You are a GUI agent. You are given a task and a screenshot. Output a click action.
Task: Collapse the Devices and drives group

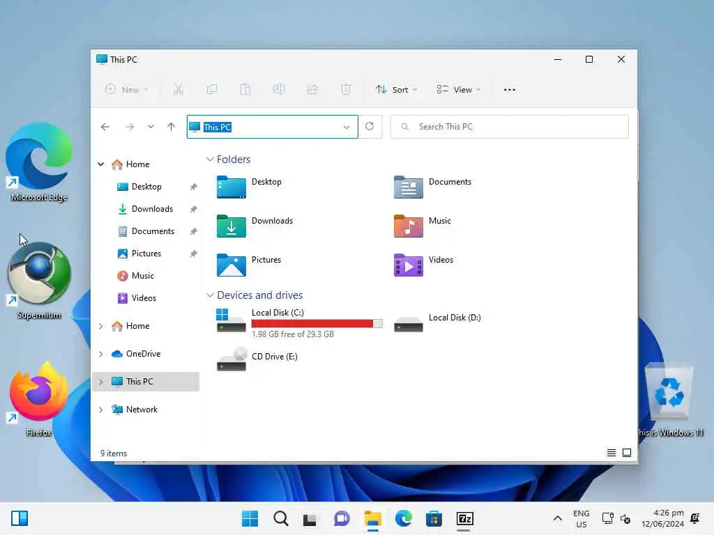[x=210, y=295]
